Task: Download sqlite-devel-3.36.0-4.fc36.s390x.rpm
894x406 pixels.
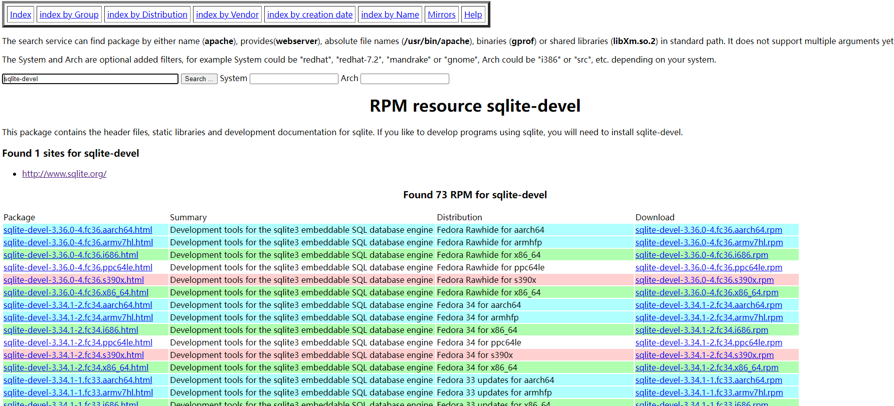Action: 704,280
